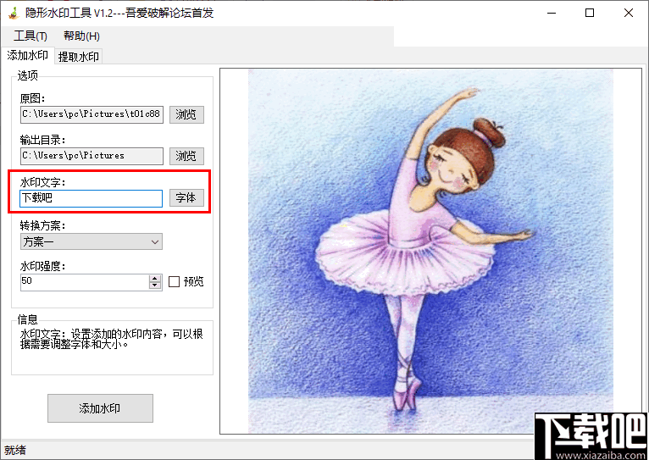
Task: Open the 帮助(H) menu
Action: (x=81, y=36)
